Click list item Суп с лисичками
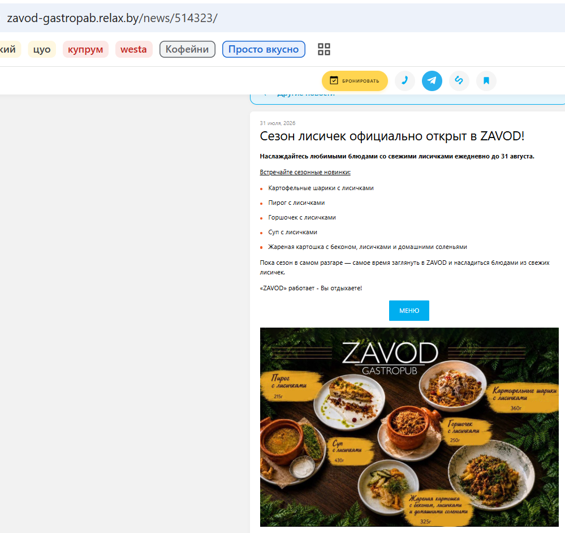The width and height of the screenshot is (565, 533). point(292,233)
